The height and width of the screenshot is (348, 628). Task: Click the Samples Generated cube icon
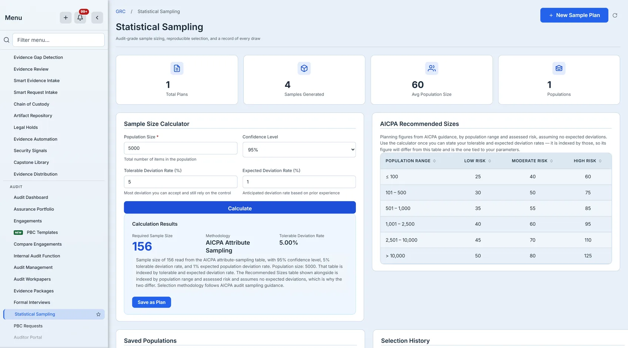[x=304, y=68]
